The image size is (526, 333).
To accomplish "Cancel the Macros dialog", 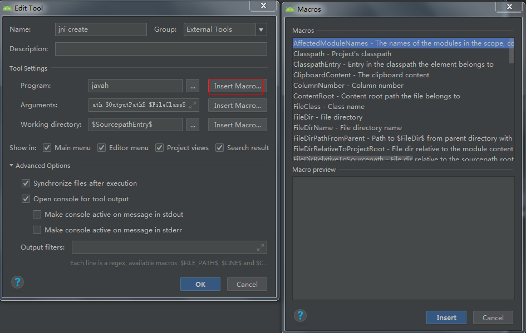I will point(493,317).
